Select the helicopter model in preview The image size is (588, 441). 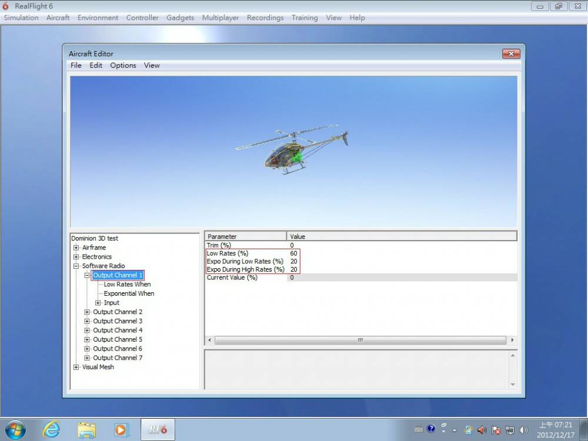(292, 150)
